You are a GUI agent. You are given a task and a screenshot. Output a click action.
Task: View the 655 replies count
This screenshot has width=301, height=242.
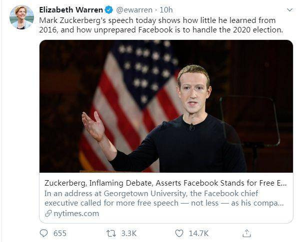60,233
